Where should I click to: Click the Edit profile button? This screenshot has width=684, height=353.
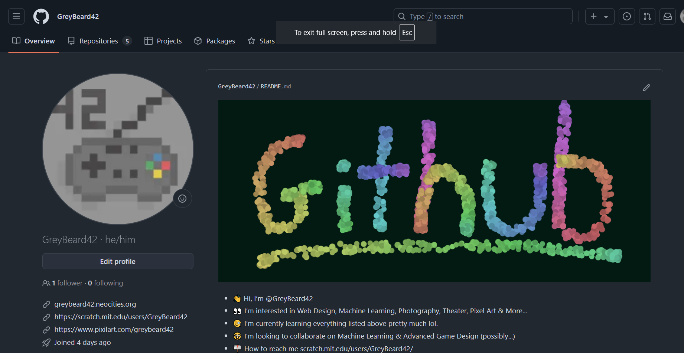pos(118,261)
